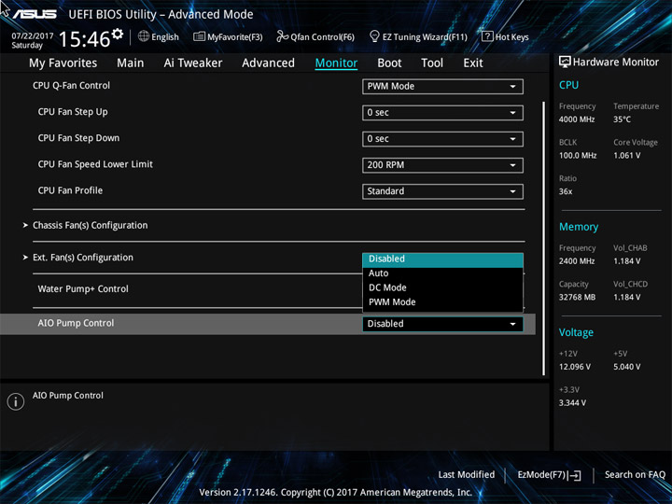This screenshot has height=504, width=672.
Task: Open settings gear next to the clock
Action: click(x=118, y=34)
